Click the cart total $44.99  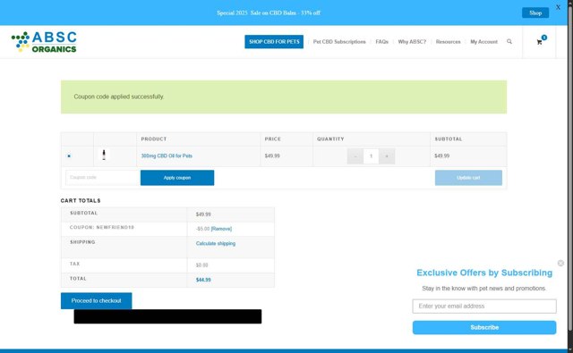[203, 280]
